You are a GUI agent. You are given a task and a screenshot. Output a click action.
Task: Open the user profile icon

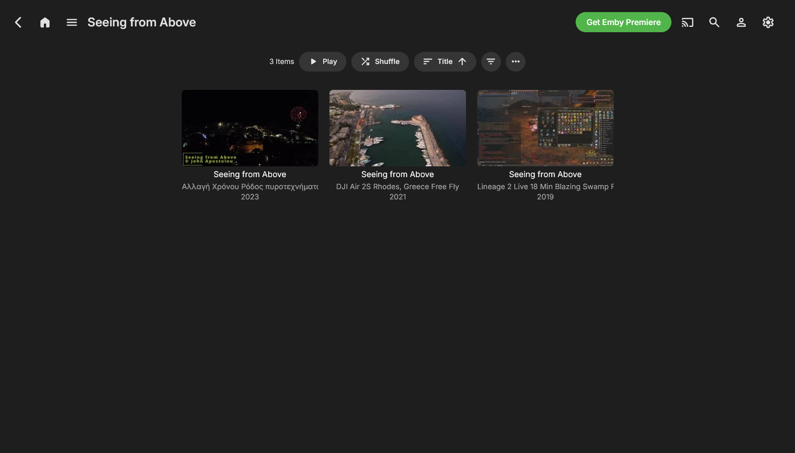(x=741, y=22)
